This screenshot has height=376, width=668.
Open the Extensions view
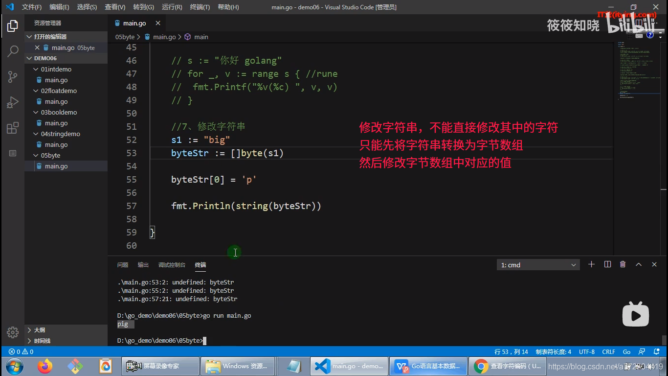pos(13,128)
